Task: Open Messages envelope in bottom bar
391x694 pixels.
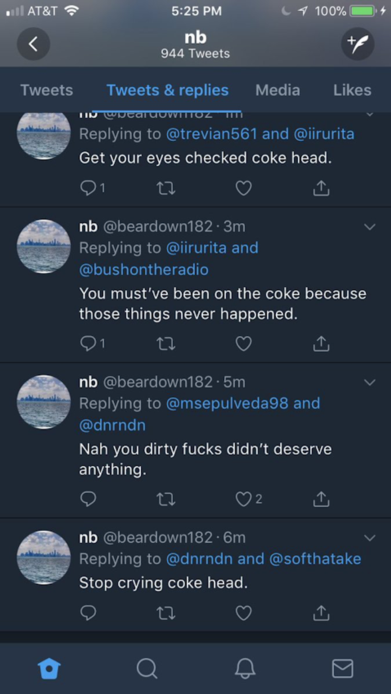Action: (x=342, y=668)
